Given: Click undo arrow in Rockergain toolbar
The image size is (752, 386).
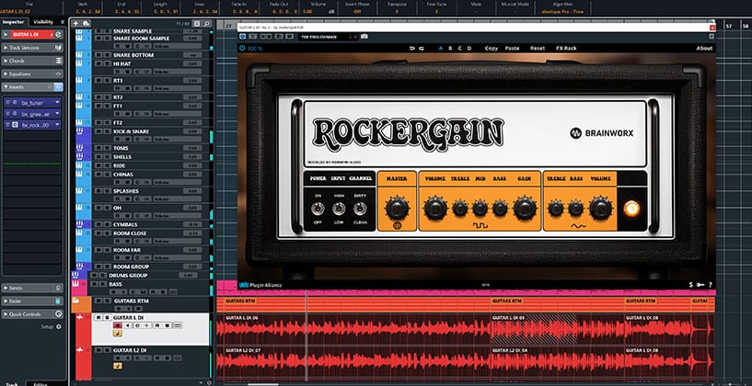Looking at the screenshot, I should (411, 48).
